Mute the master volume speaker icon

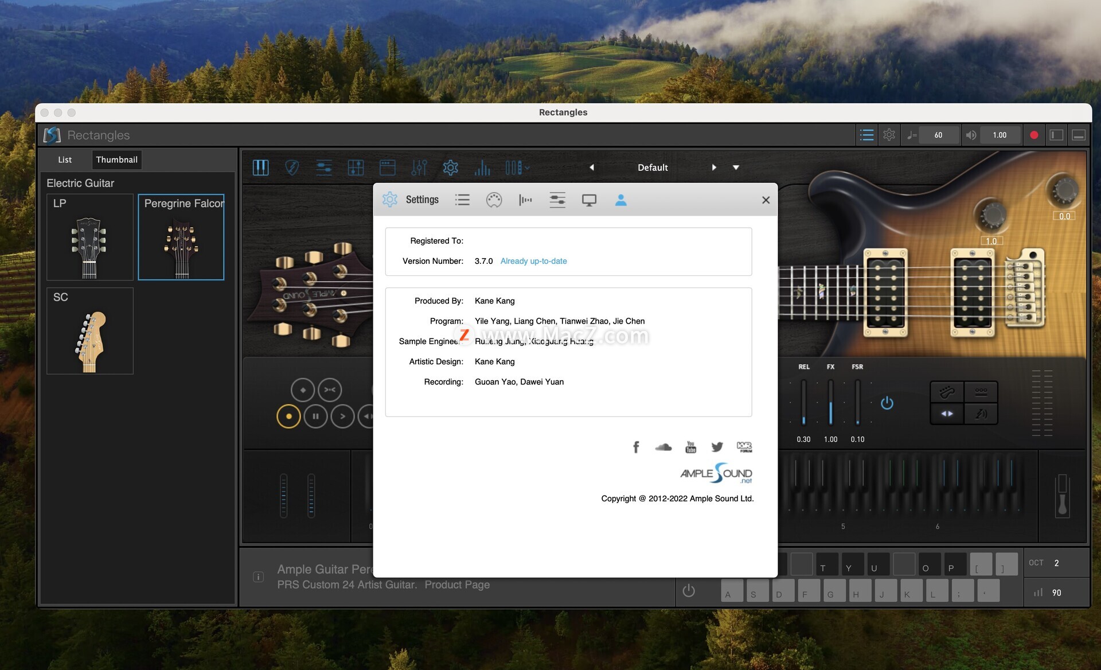(x=971, y=135)
